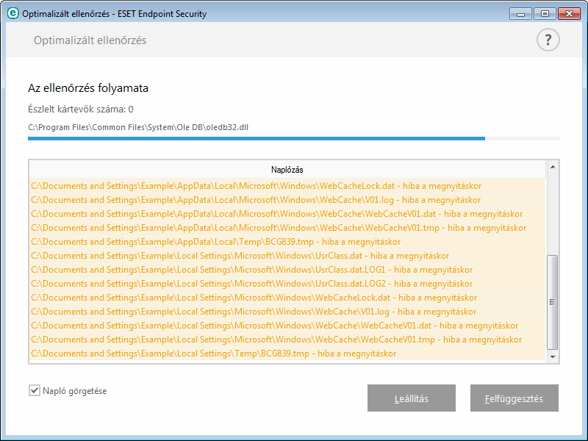
Task: Close the ESET scan window
Action: click(x=569, y=14)
